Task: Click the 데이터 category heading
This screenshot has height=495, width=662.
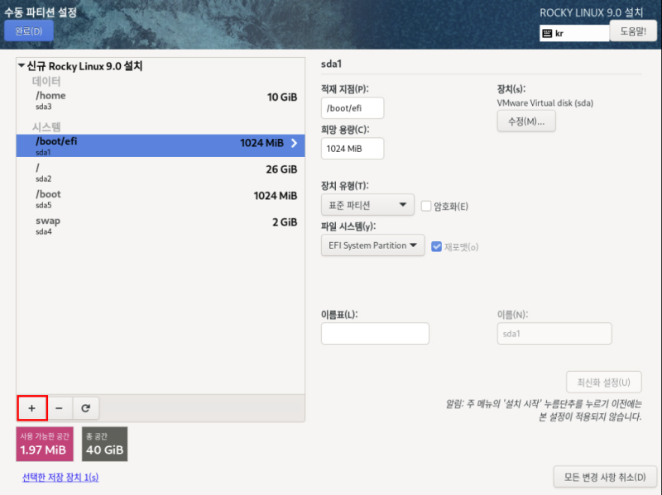Action: tap(46, 81)
